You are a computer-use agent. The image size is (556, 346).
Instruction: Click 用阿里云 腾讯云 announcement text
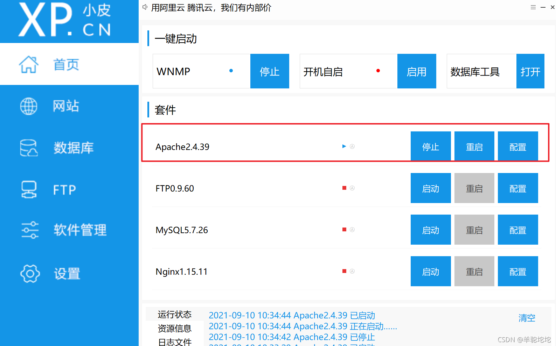[x=211, y=7]
